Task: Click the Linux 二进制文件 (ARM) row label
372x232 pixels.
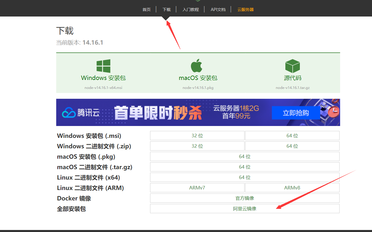Action: coord(90,188)
